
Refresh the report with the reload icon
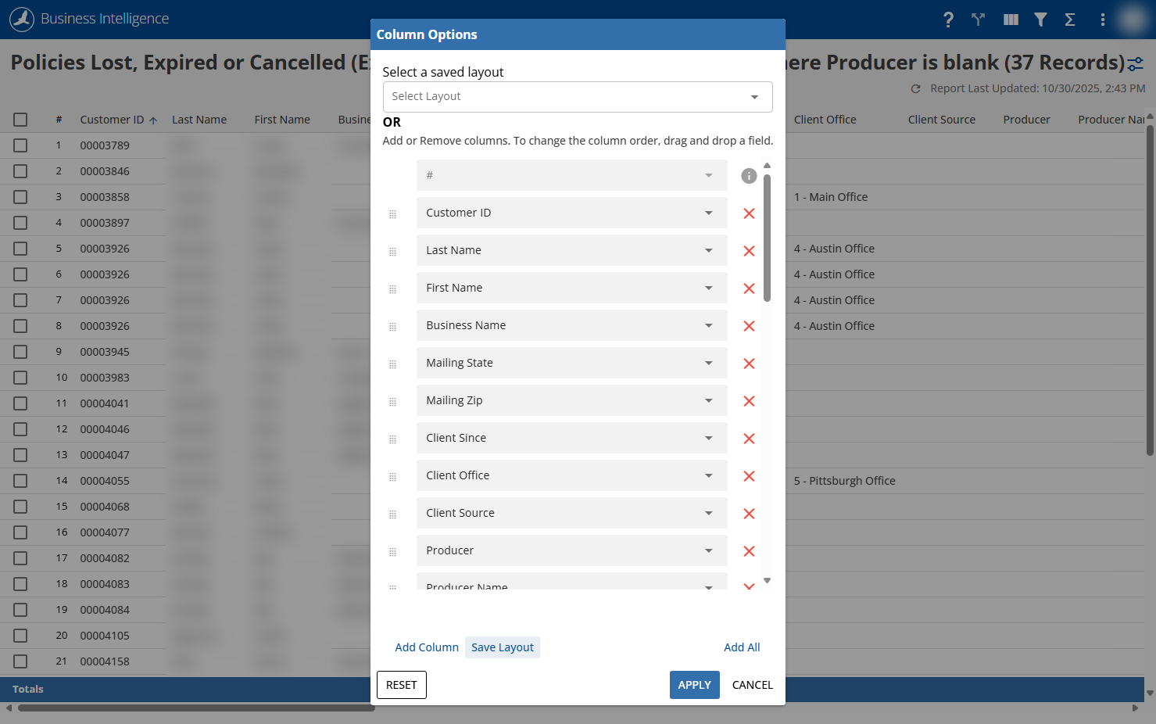[x=915, y=89]
